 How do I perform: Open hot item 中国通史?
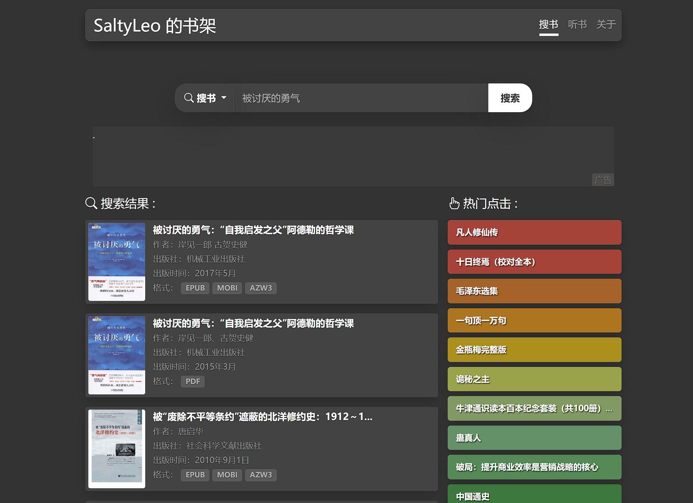click(x=534, y=494)
